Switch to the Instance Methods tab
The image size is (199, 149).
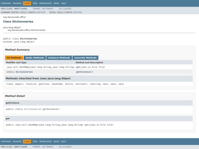pyautogui.click(x=59, y=58)
